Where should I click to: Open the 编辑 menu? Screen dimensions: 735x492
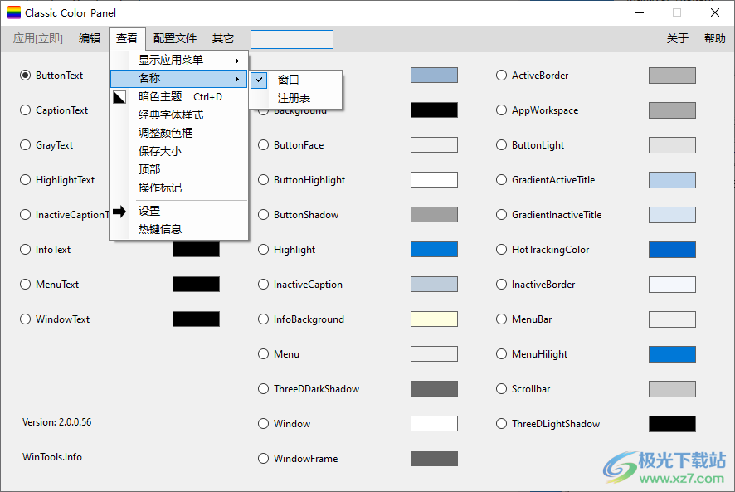click(90, 38)
